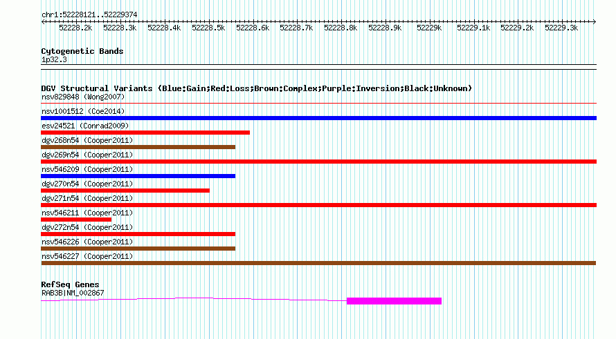Click the 52228.3k ruler tick label
Viewport: 616px width, 339px height.
pyautogui.click(x=120, y=28)
